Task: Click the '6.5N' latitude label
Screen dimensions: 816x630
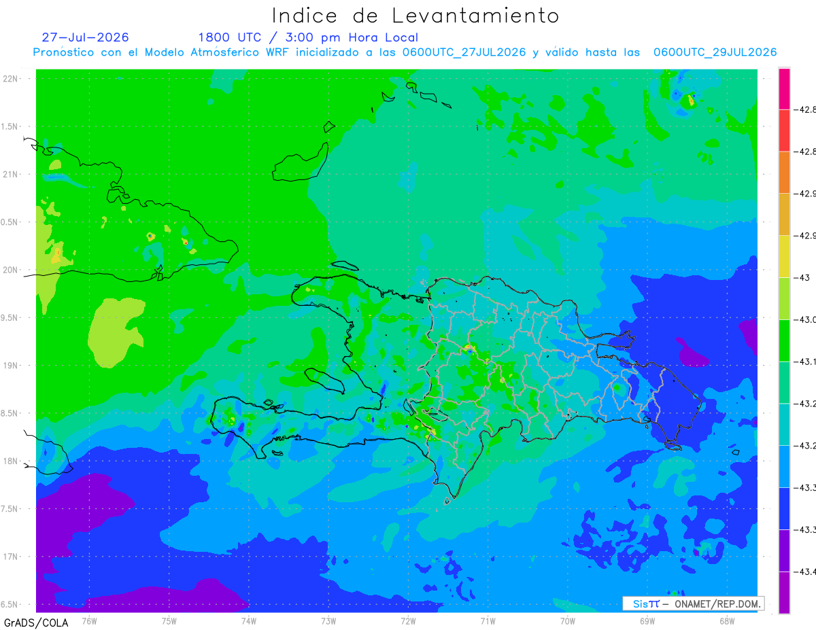Action: point(10,604)
